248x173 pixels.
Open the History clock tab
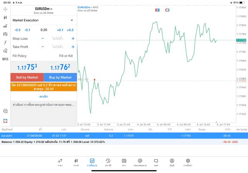pyautogui.click(x=108, y=162)
